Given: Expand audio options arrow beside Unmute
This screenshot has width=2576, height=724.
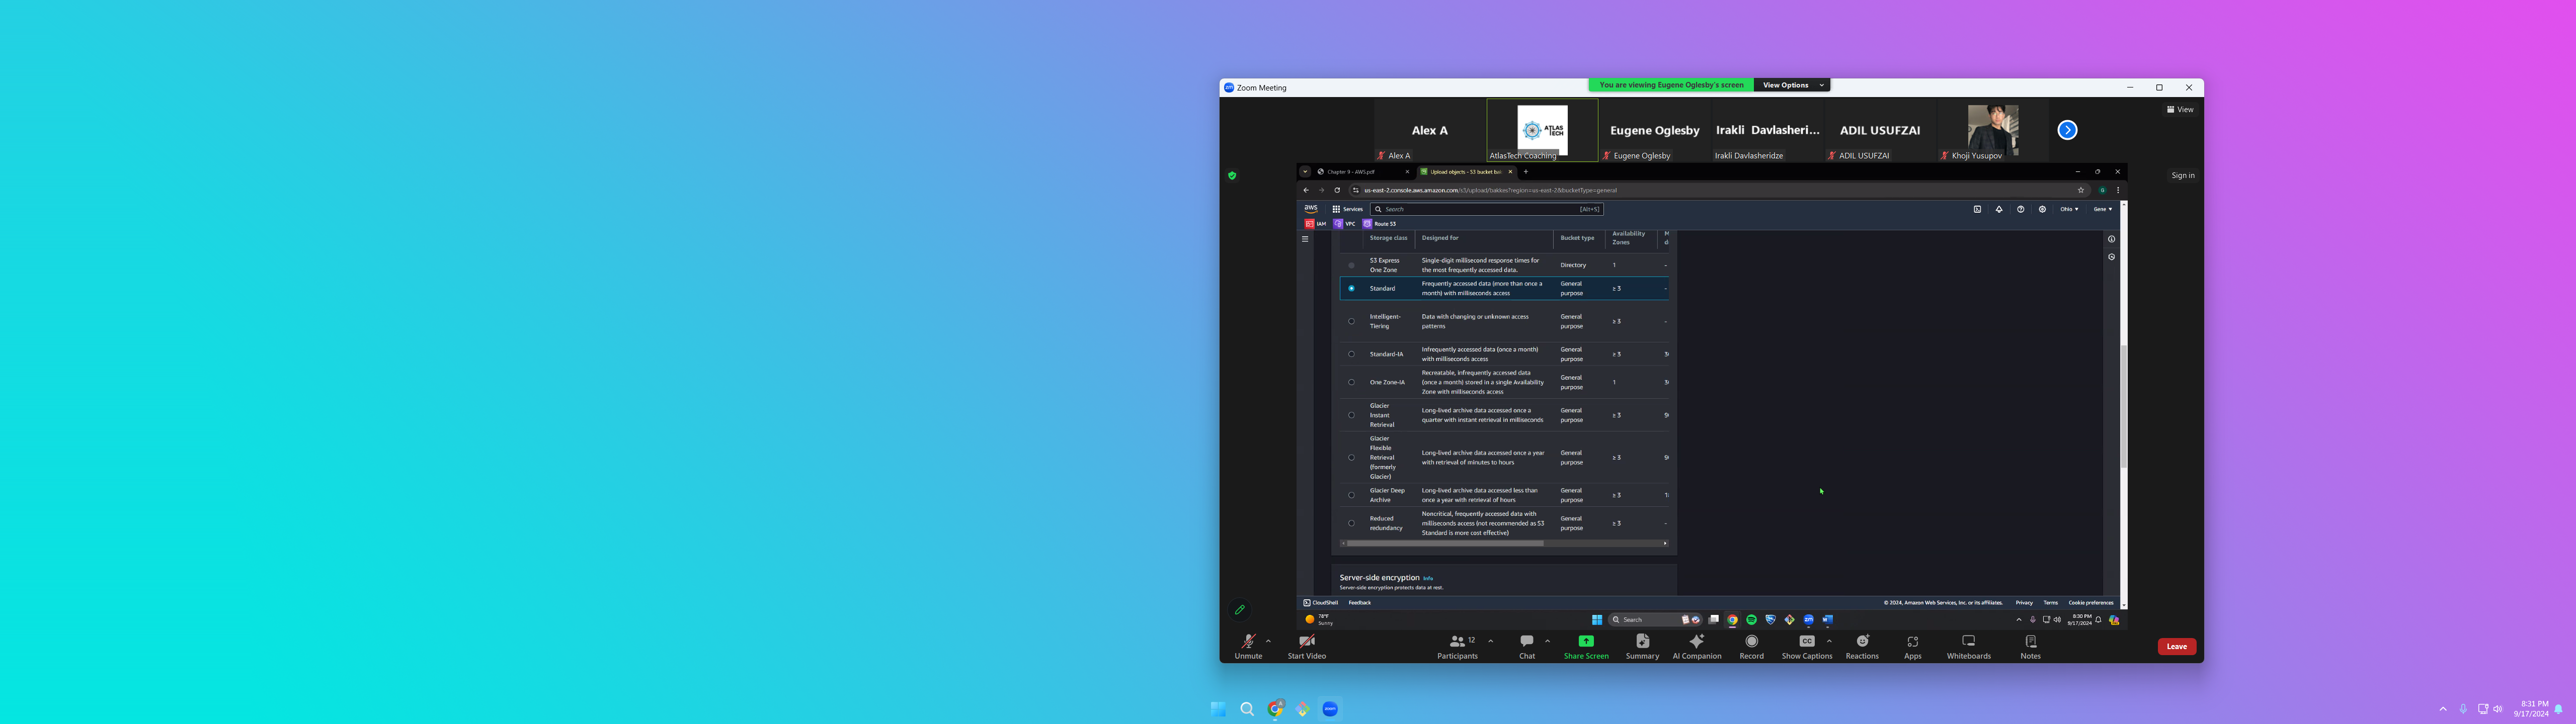Looking at the screenshot, I should point(1268,641).
